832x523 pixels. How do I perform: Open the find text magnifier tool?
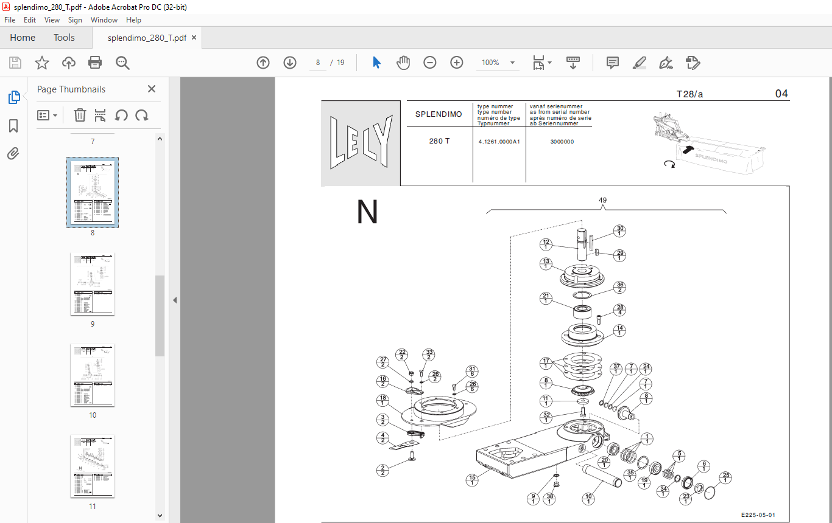coord(122,63)
